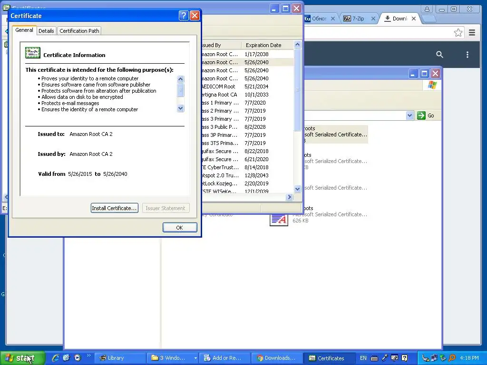Select the Class 3 Public row expiring 8/2/2028

[247, 126]
